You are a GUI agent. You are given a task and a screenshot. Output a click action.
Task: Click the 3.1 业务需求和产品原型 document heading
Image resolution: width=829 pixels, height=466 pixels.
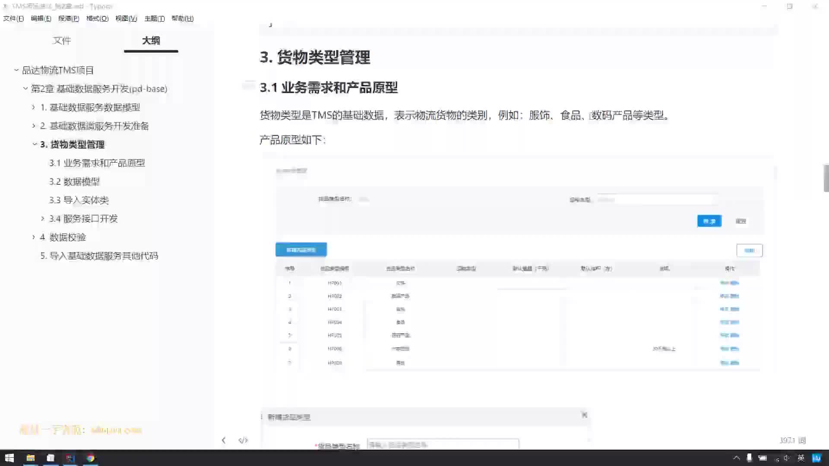(329, 88)
